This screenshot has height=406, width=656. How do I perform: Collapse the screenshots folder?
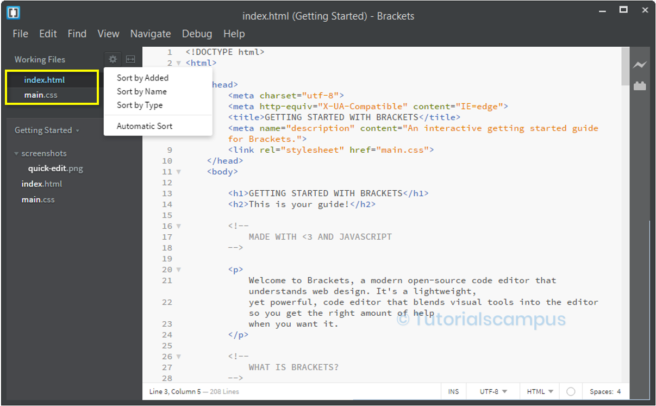(17, 154)
